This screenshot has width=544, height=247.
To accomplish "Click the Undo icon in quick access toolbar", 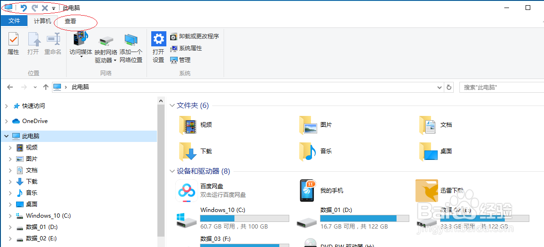I will pyautogui.click(x=24, y=8).
